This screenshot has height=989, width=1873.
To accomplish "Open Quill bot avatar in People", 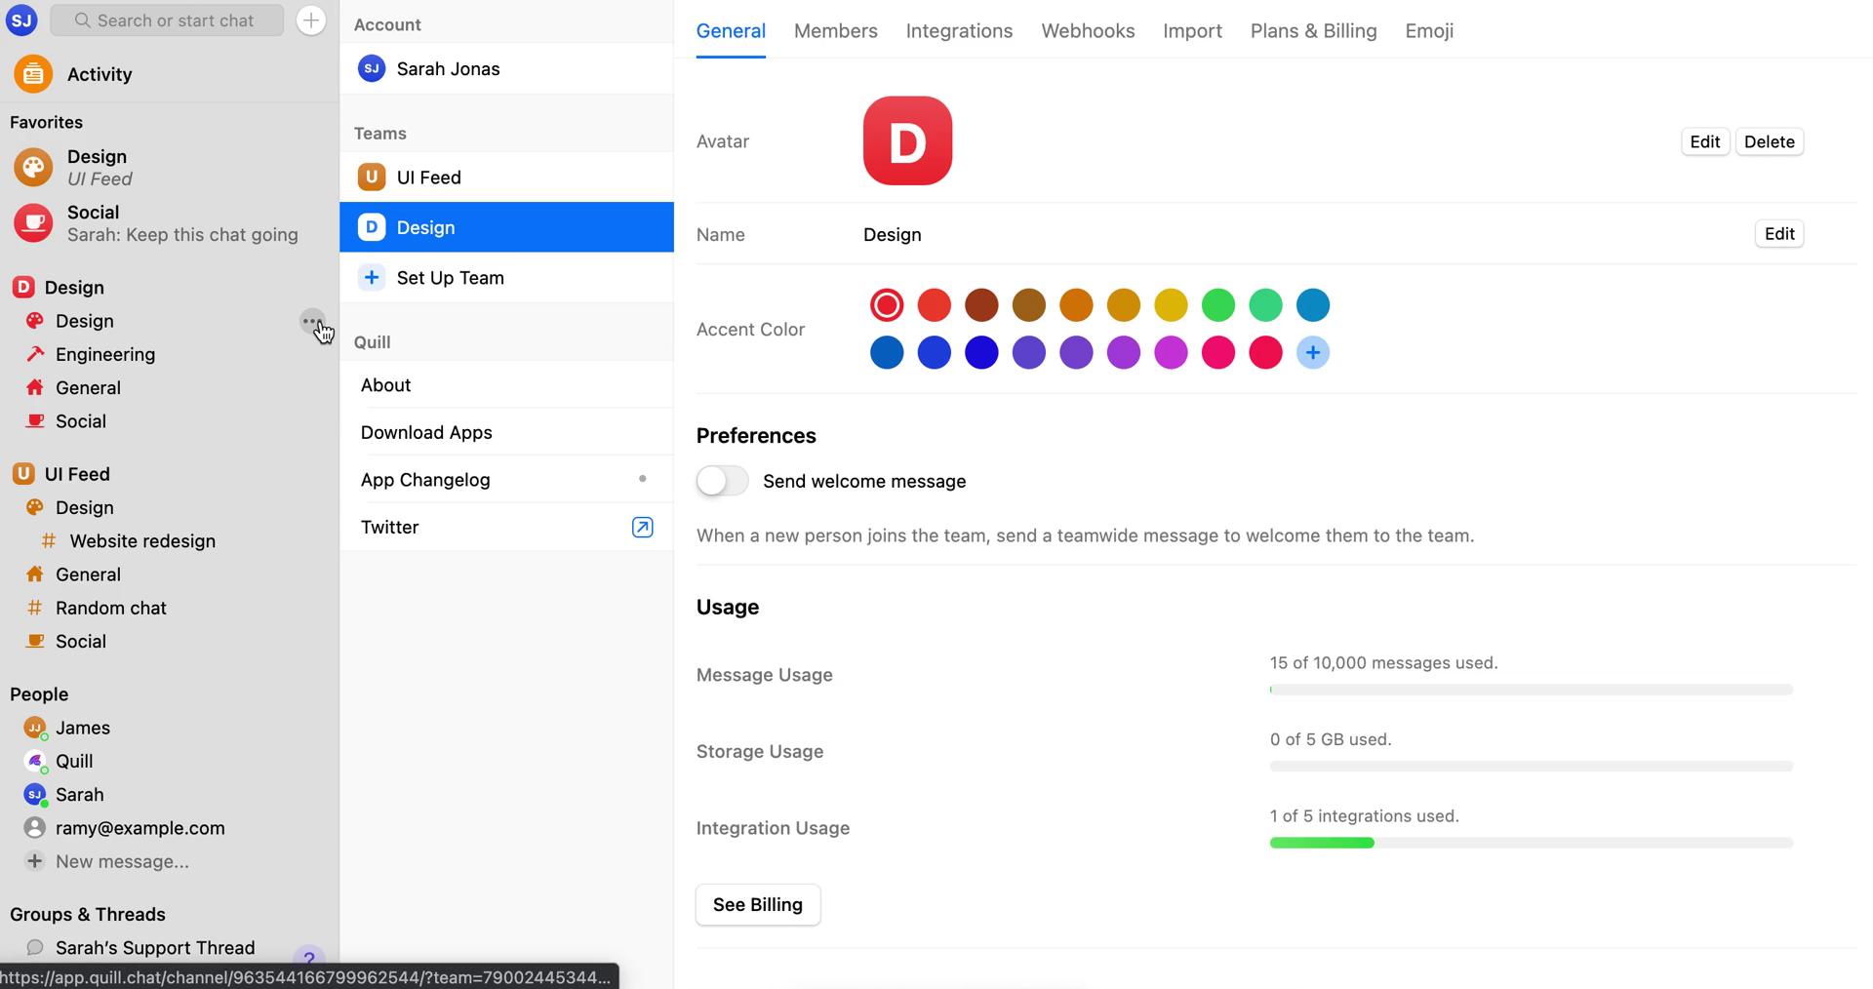I will pos(35,761).
